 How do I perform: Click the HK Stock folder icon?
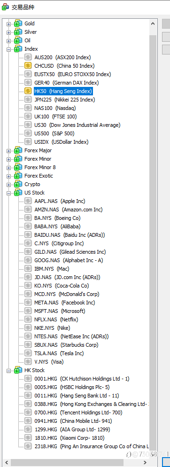18,370
